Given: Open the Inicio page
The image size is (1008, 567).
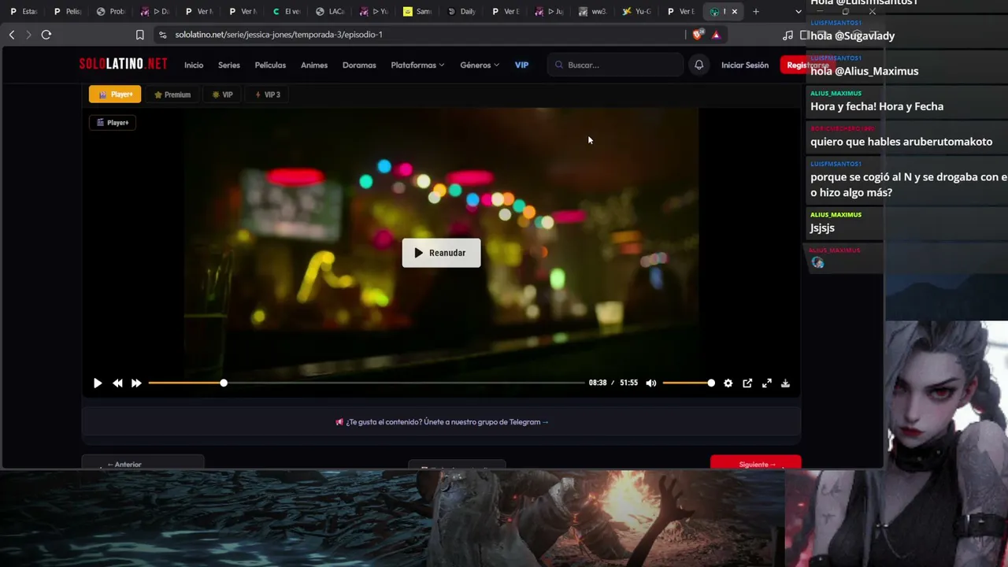Looking at the screenshot, I should click(194, 65).
